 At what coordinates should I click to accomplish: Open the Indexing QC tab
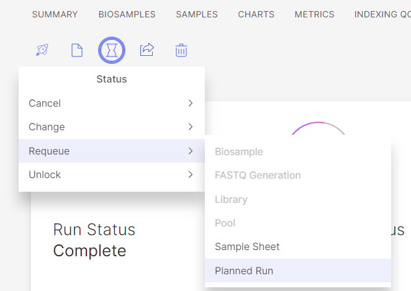coord(382,14)
